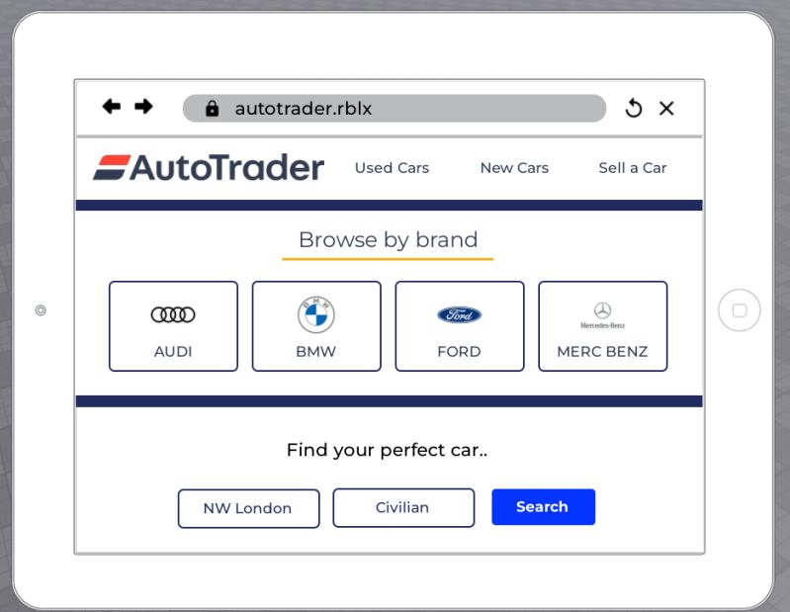Reload the page with the refresh icon

634,109
